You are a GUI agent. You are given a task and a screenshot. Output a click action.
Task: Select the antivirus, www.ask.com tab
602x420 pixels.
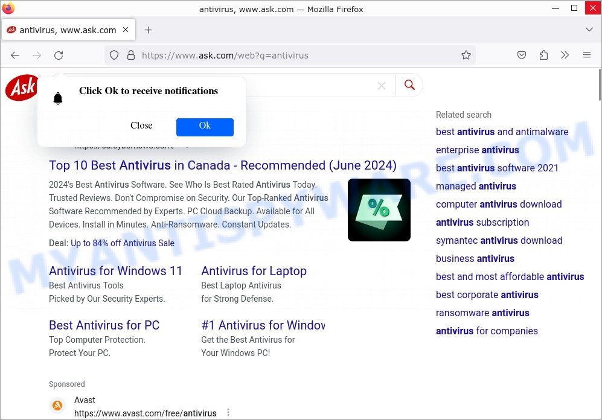(69, 30)
